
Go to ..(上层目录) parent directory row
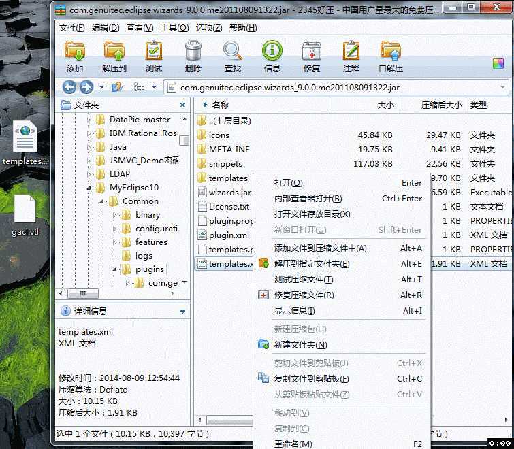coord(353,121)
